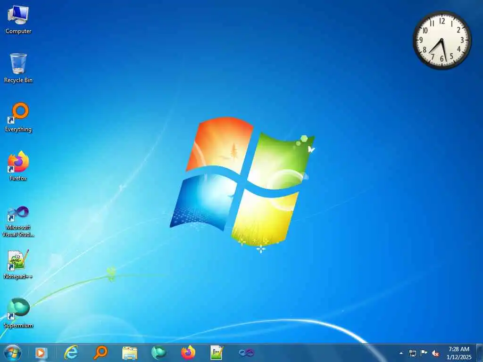Open Windows Explorer from the taskbar
The height and width of the screenshot is (362, 483).
[x=130, y=353]
